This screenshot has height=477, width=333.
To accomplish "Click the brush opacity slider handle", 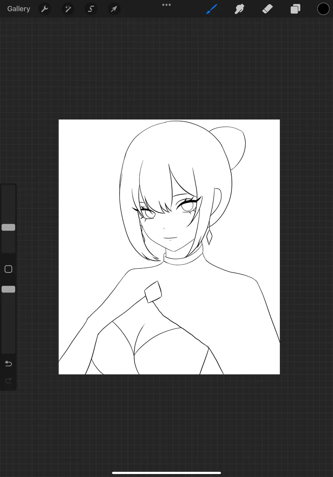I will (8, 289).
